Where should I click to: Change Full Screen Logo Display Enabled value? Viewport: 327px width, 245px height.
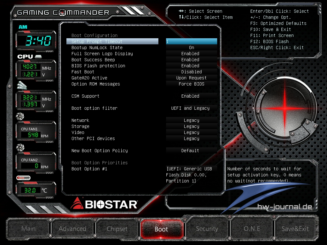pyautogui.click(x=192, y=54)
